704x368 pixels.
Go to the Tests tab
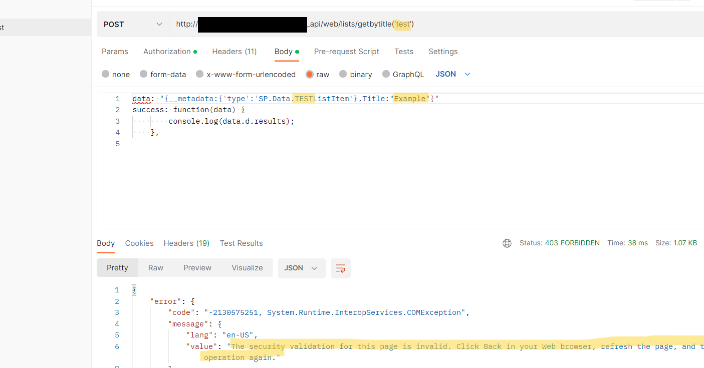click(404, 52)
